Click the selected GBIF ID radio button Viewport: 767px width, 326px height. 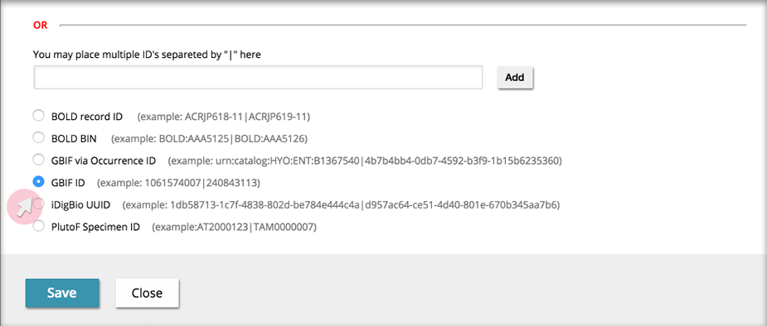pos(38,181)
